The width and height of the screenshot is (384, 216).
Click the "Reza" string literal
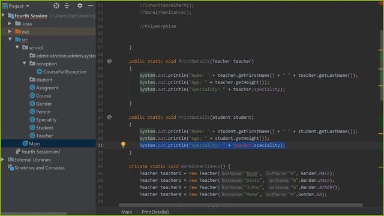click(x=251, y=173)
